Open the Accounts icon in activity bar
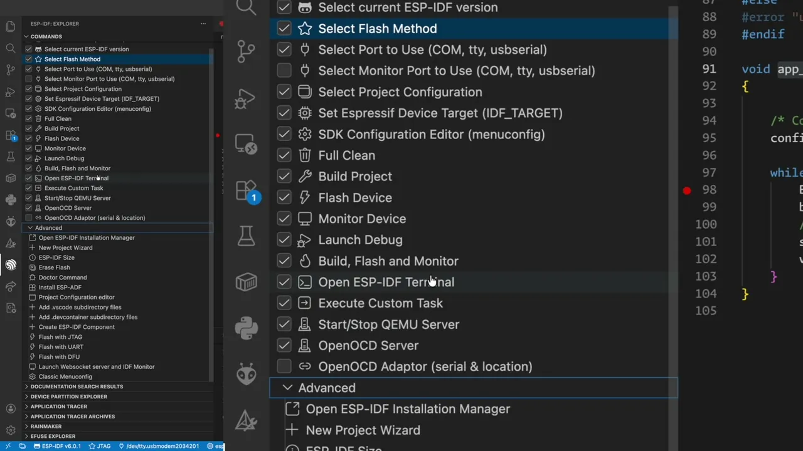This screenshot has width=803, height=451. tap(10, 409)
